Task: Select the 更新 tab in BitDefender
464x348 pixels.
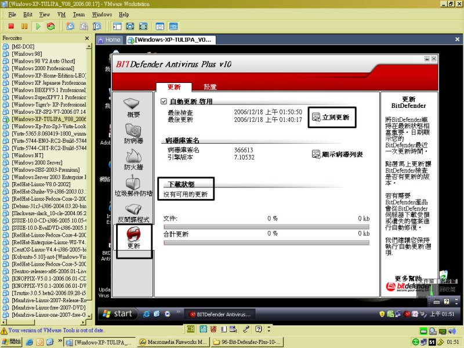Action: coord(174,86)
